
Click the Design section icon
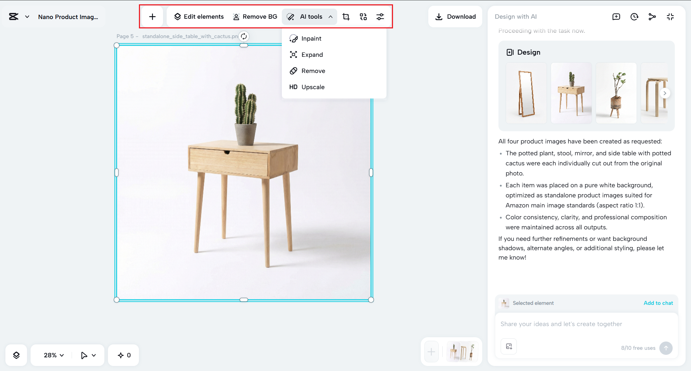point(510,52)
